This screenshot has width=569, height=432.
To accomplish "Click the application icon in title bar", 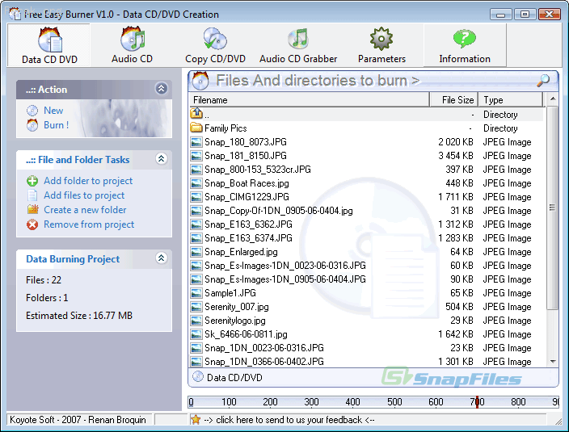I will pyautogui.click(x=15, y=14).
